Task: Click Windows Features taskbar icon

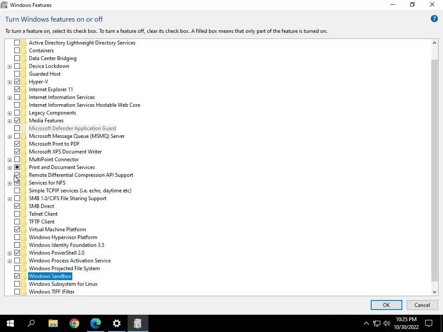Action: point(138,323)
